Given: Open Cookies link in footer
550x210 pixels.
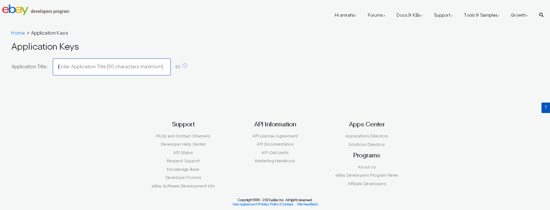Looking at the screenshot, I should [x=287, y=204].
